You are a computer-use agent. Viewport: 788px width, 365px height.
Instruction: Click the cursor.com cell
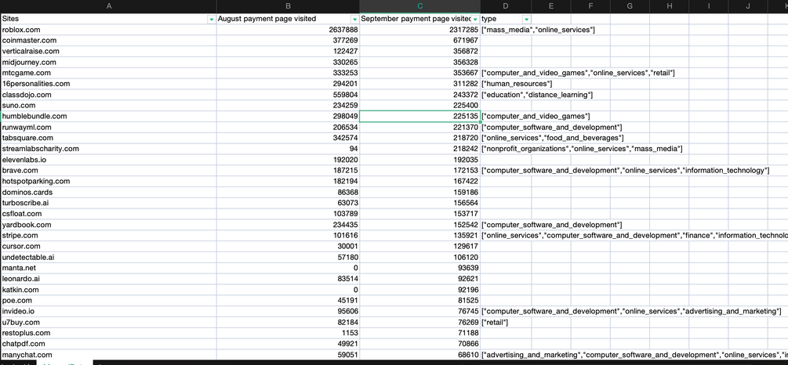[108, 247]
